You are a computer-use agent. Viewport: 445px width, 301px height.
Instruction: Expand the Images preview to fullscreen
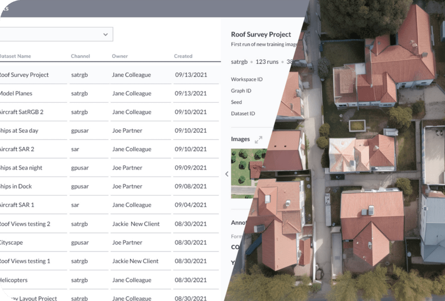click(259, 140)
